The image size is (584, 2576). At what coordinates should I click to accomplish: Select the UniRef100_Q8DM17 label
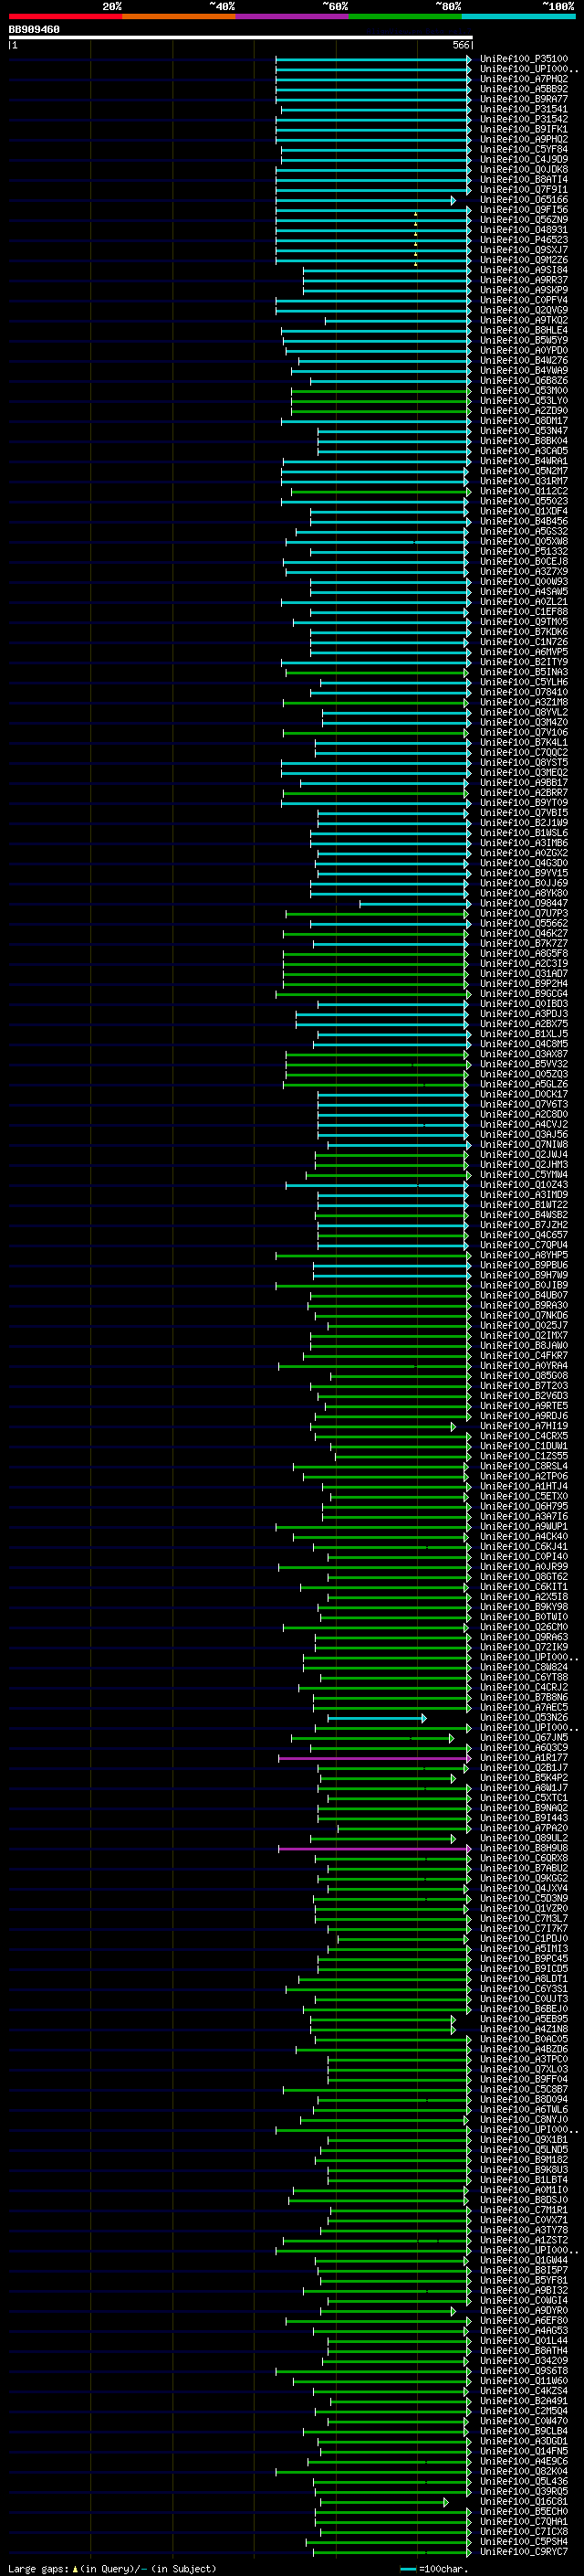pos(523,421)
